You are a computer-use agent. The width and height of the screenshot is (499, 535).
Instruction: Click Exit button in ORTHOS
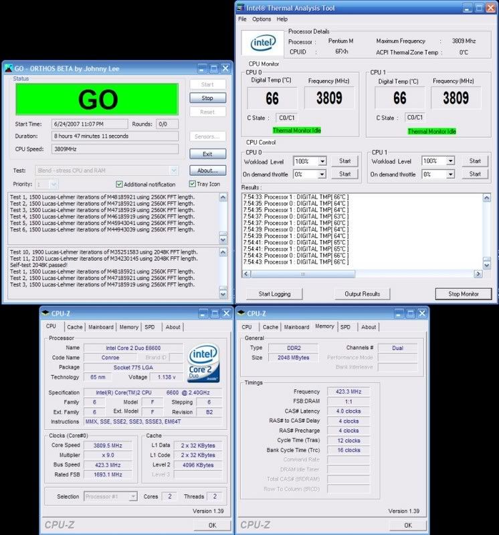[207, 154]
